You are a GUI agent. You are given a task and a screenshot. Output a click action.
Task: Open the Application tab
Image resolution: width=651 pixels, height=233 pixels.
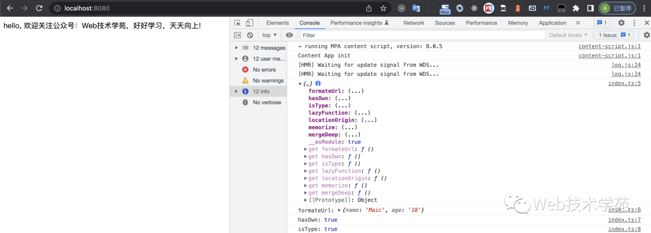(553, 23)
